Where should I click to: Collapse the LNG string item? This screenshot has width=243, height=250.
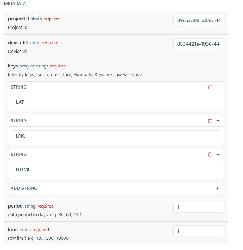(218, 121)
